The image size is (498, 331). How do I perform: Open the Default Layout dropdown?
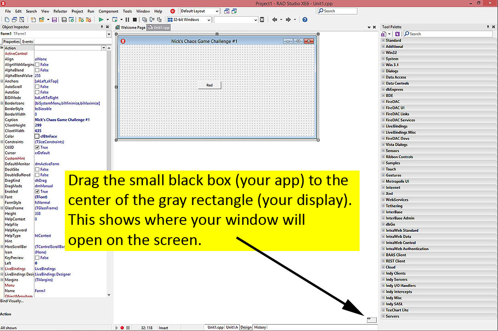coord(217,11)
